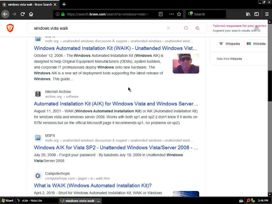Click the Computerhope favicon

[x=38, y=176]
